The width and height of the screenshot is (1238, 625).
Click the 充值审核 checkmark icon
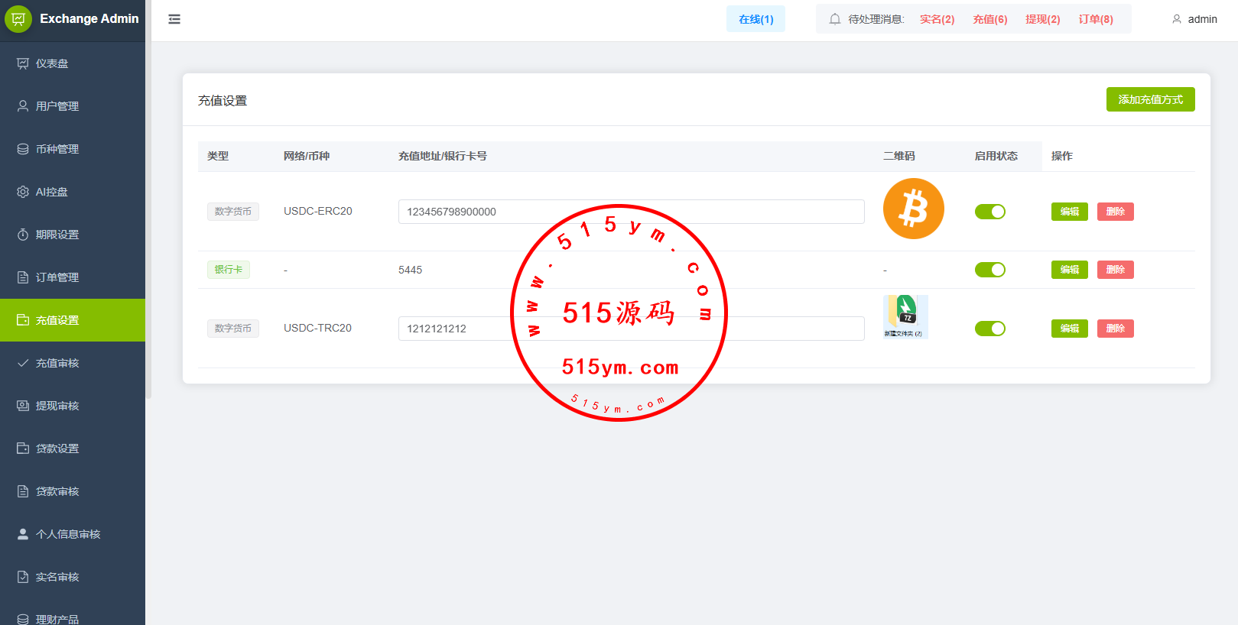(x=23, y=363)
